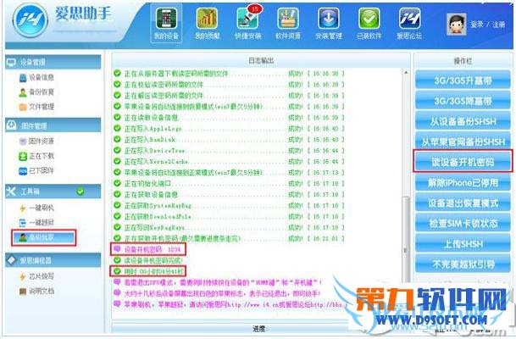Open 快速安装 with the red 15 badge
The height and width of the screenshot is (339, 516).
[x=247, y=24]
